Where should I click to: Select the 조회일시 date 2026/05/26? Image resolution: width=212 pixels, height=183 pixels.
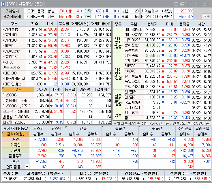[12, 16]
